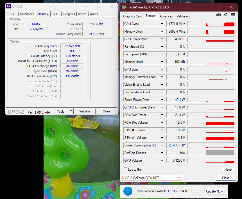Open the Board Power Draw dropdown
This screenshot has height=199, width=242.
[x=162, y=100]
